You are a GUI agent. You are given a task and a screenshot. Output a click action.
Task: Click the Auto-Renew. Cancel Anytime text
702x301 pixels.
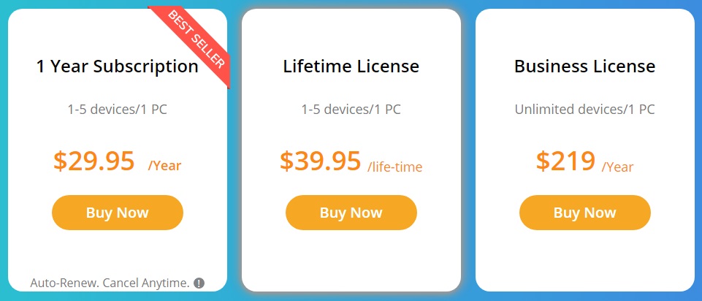click(x=110, y=283)
